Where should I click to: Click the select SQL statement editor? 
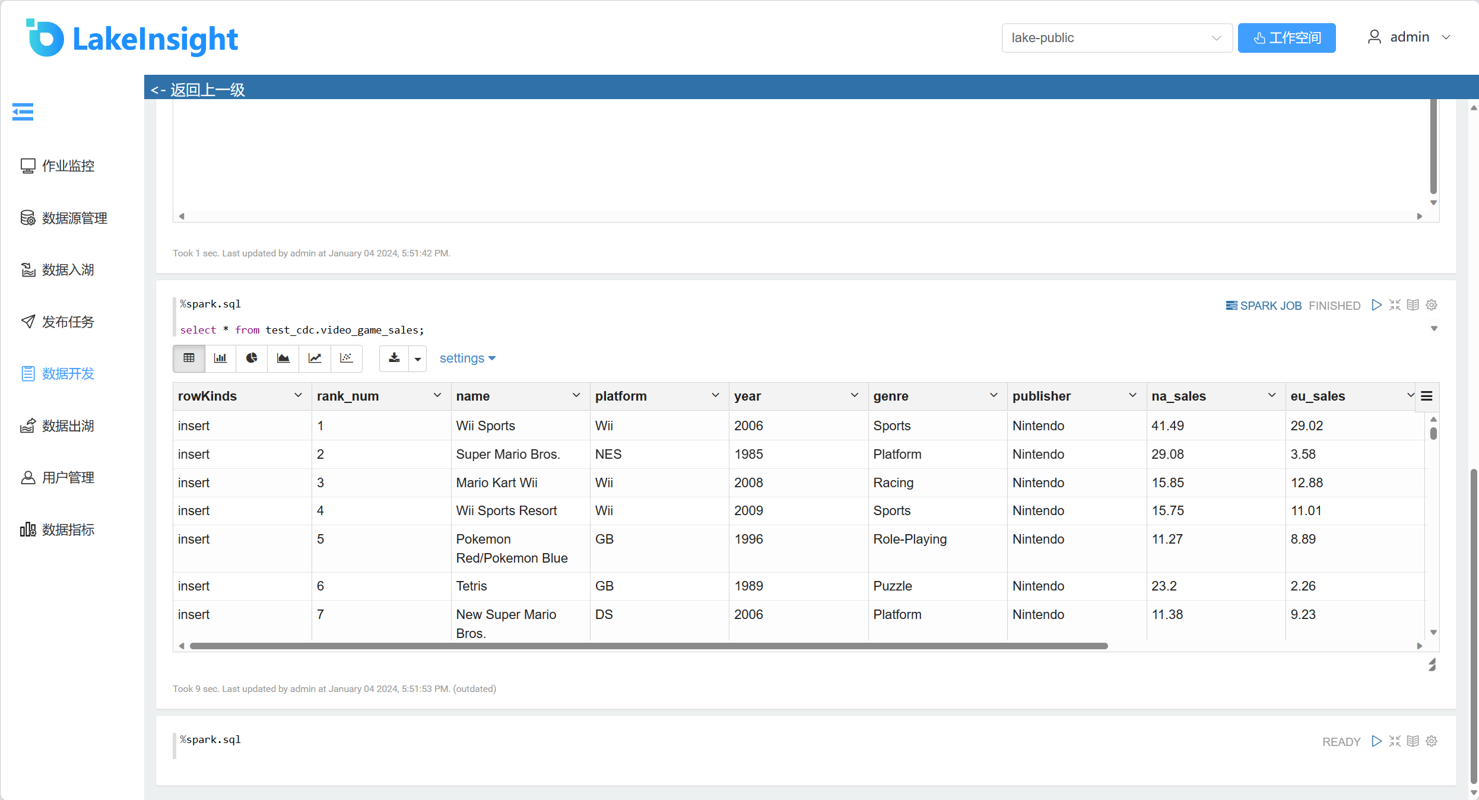(x=302, y=330)
